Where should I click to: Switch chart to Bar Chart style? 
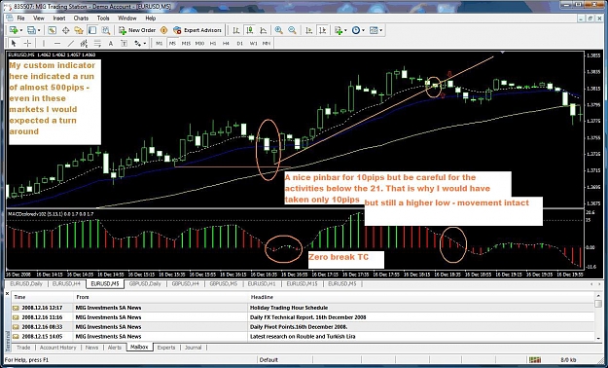pyautogui.click(x=235, y=30)
